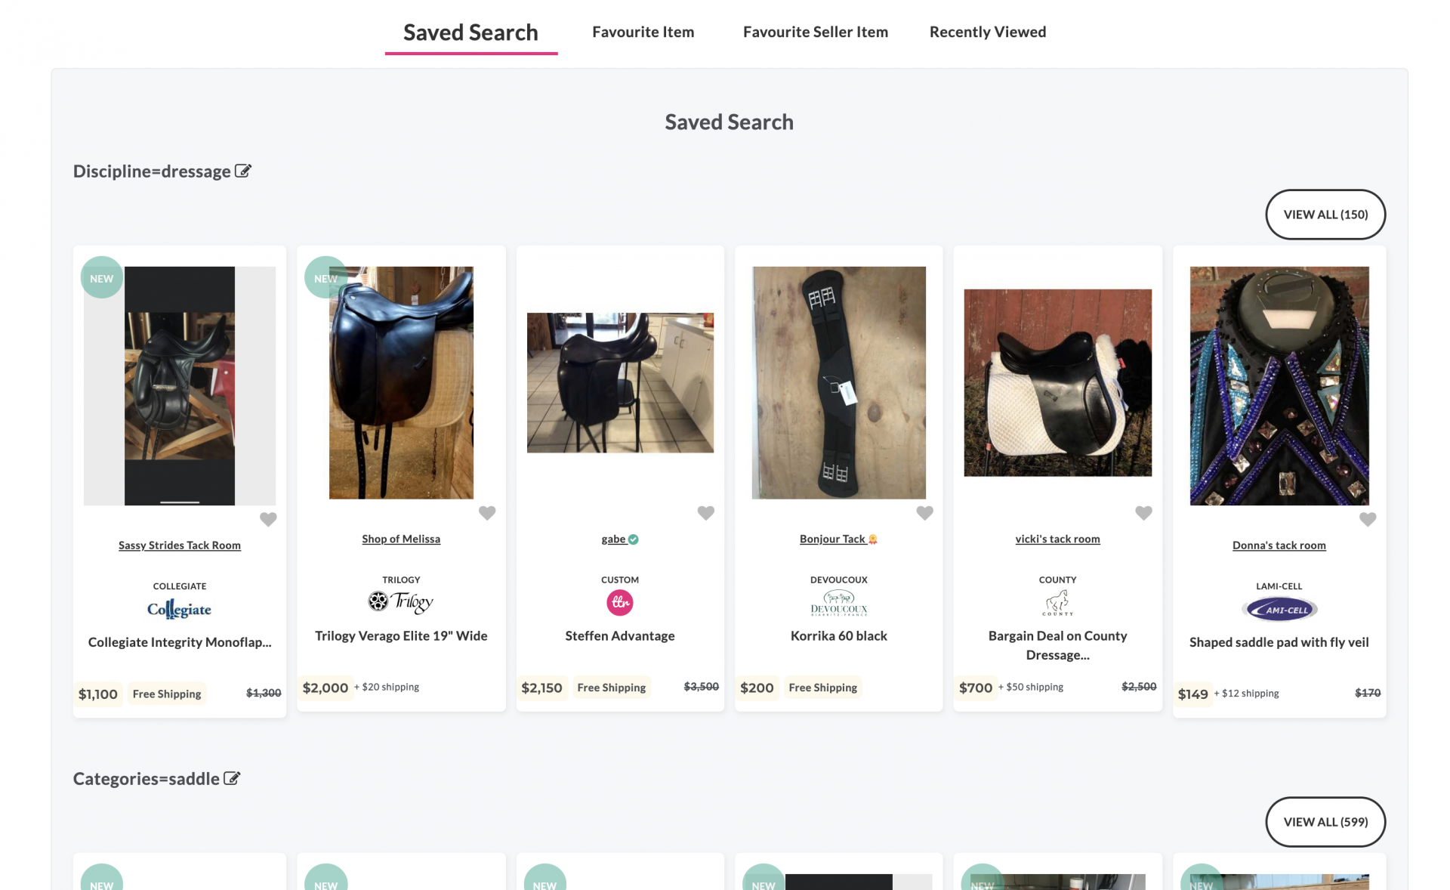The image size is (1450, 890).
Task: Switch to Favourite Item tab
Action: pos(643,32)
